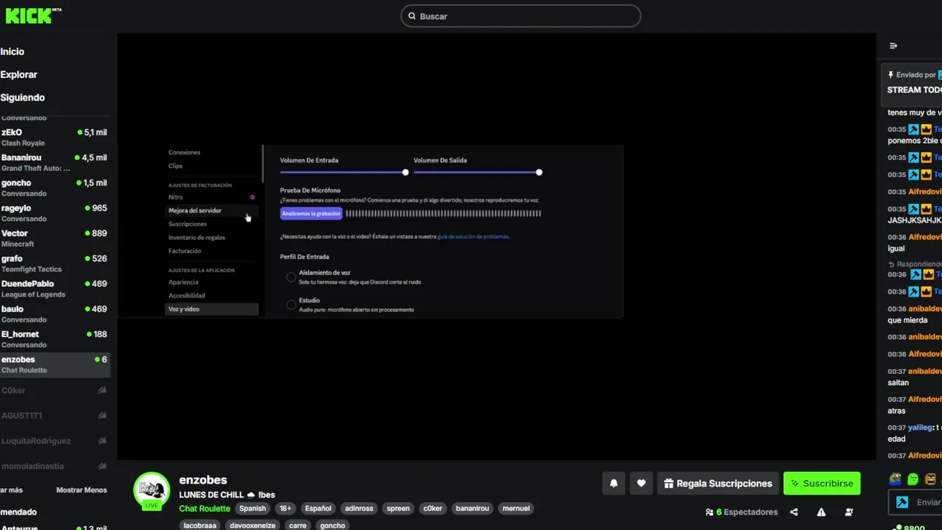Click anibaldev username above 'que mierda'

pyautogui.click(x=925, y=309)
